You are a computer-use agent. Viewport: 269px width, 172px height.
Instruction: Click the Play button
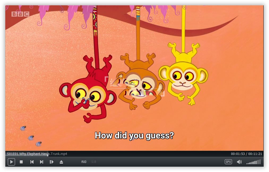pyautogui.click(x=11, y=162)
